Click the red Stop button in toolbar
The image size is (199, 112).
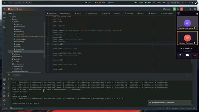(x=182, y=9)
